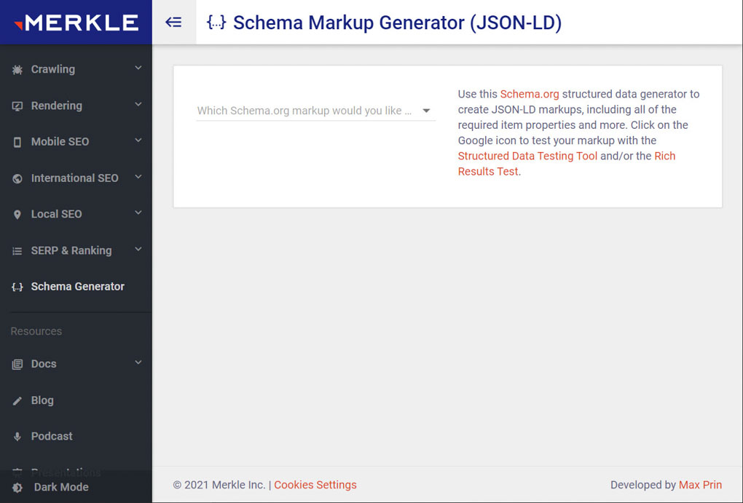Expand the International SEO chevron
Image resolution: width=743 pixels, height=503 pixels.
pos(138,177)
